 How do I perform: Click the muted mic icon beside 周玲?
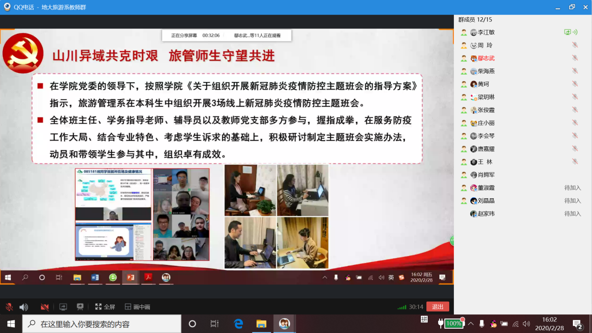click(x=575, y=45)
